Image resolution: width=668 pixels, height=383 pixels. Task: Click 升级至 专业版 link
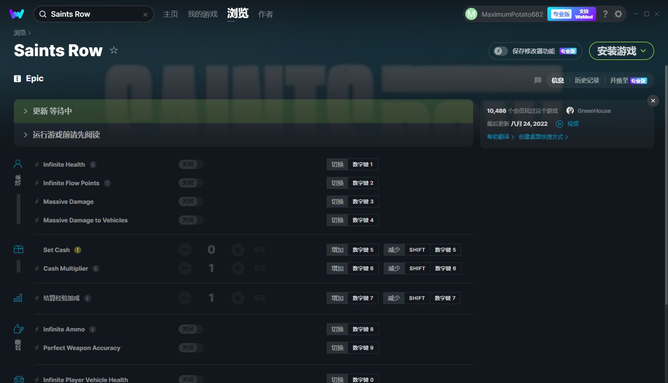click(629, 80)
